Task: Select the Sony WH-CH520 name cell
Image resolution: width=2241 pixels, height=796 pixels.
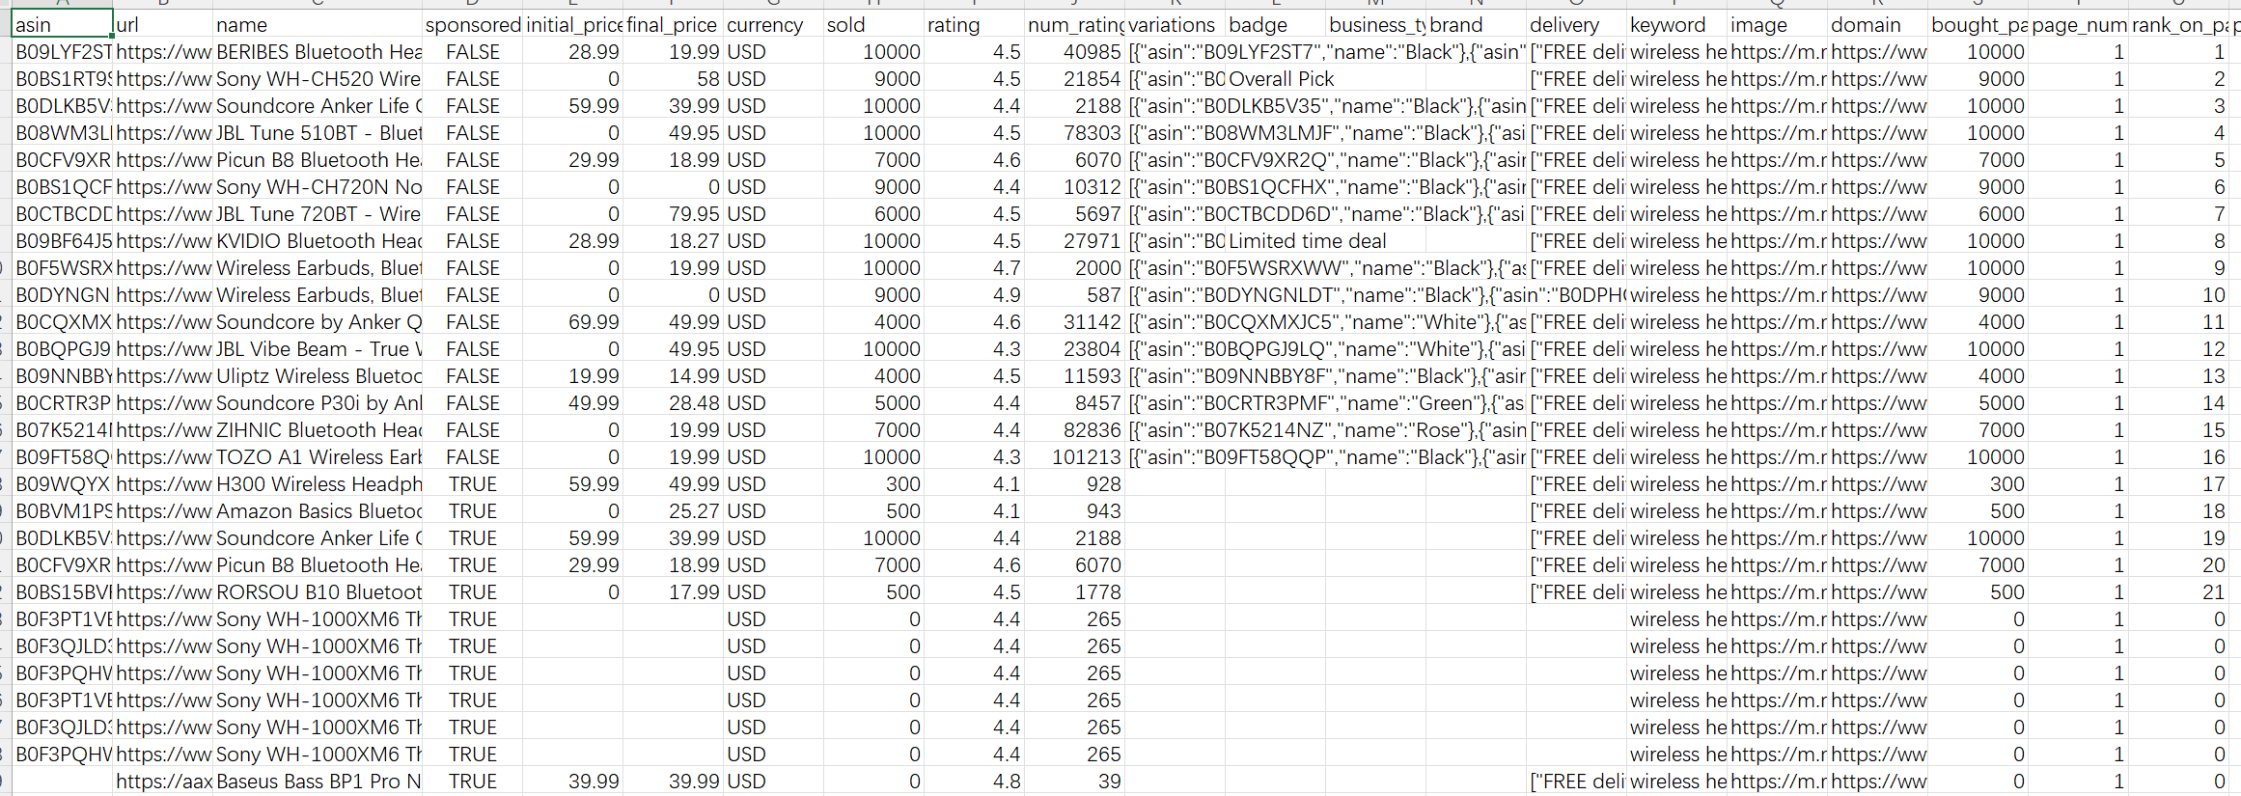Action: point(318,78)
